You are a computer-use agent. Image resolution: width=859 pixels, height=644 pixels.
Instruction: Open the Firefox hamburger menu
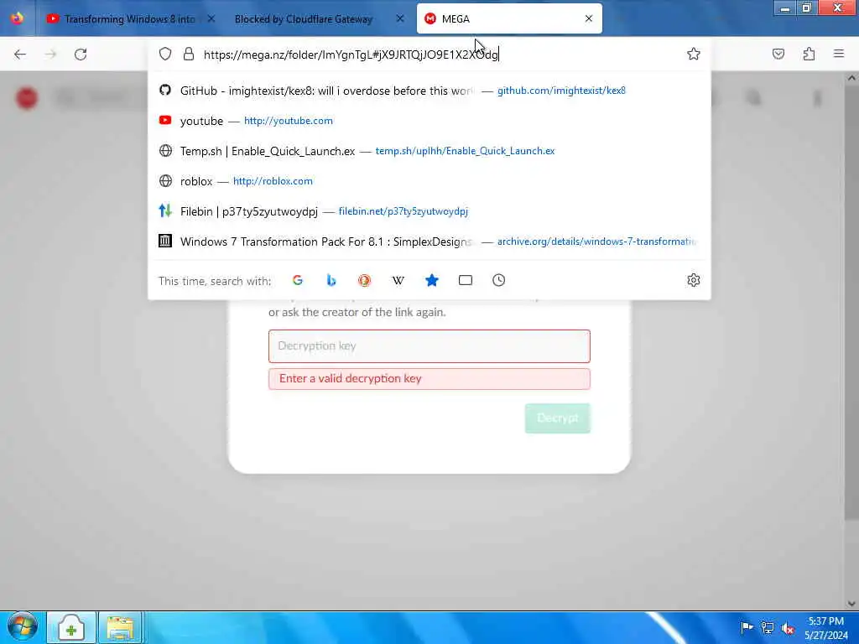pos(839,54)
